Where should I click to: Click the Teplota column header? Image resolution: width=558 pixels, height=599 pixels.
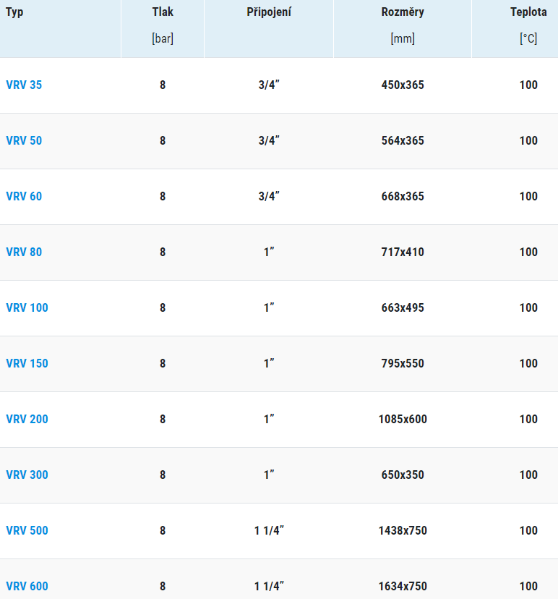tap(528, 12)
